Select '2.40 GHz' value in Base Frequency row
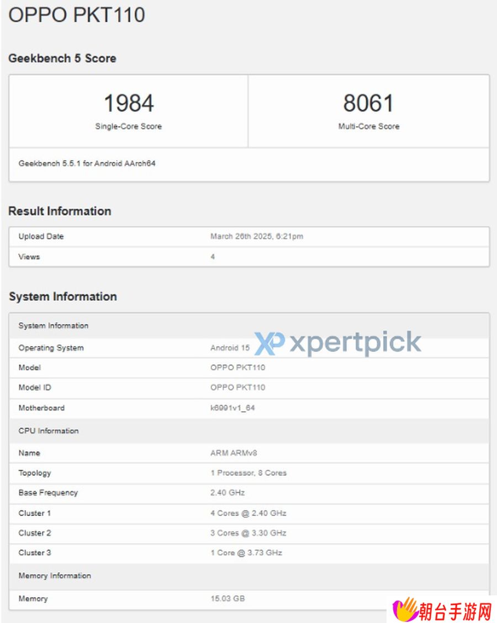The image size is (497, 623). click(228, 493)
